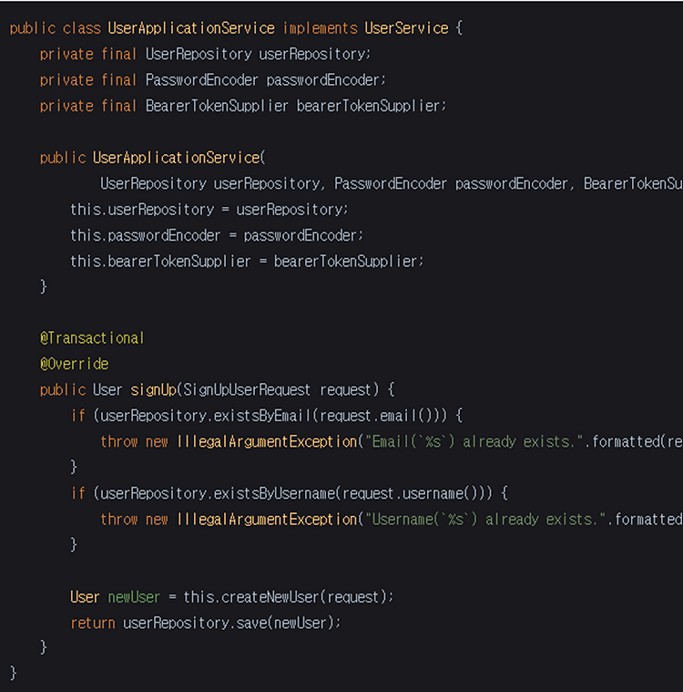Click existsByUsername method call
The height and width of the screenshot is (692, 683).
273,493
